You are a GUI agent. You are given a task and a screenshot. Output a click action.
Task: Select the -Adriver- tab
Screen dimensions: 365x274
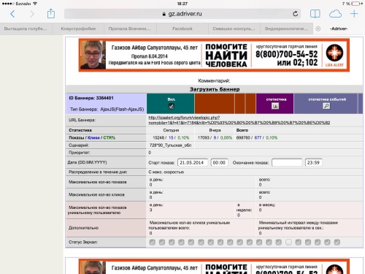339,28
